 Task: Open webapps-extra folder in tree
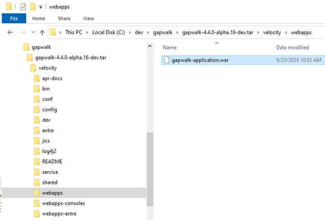(x=59, y=213)
